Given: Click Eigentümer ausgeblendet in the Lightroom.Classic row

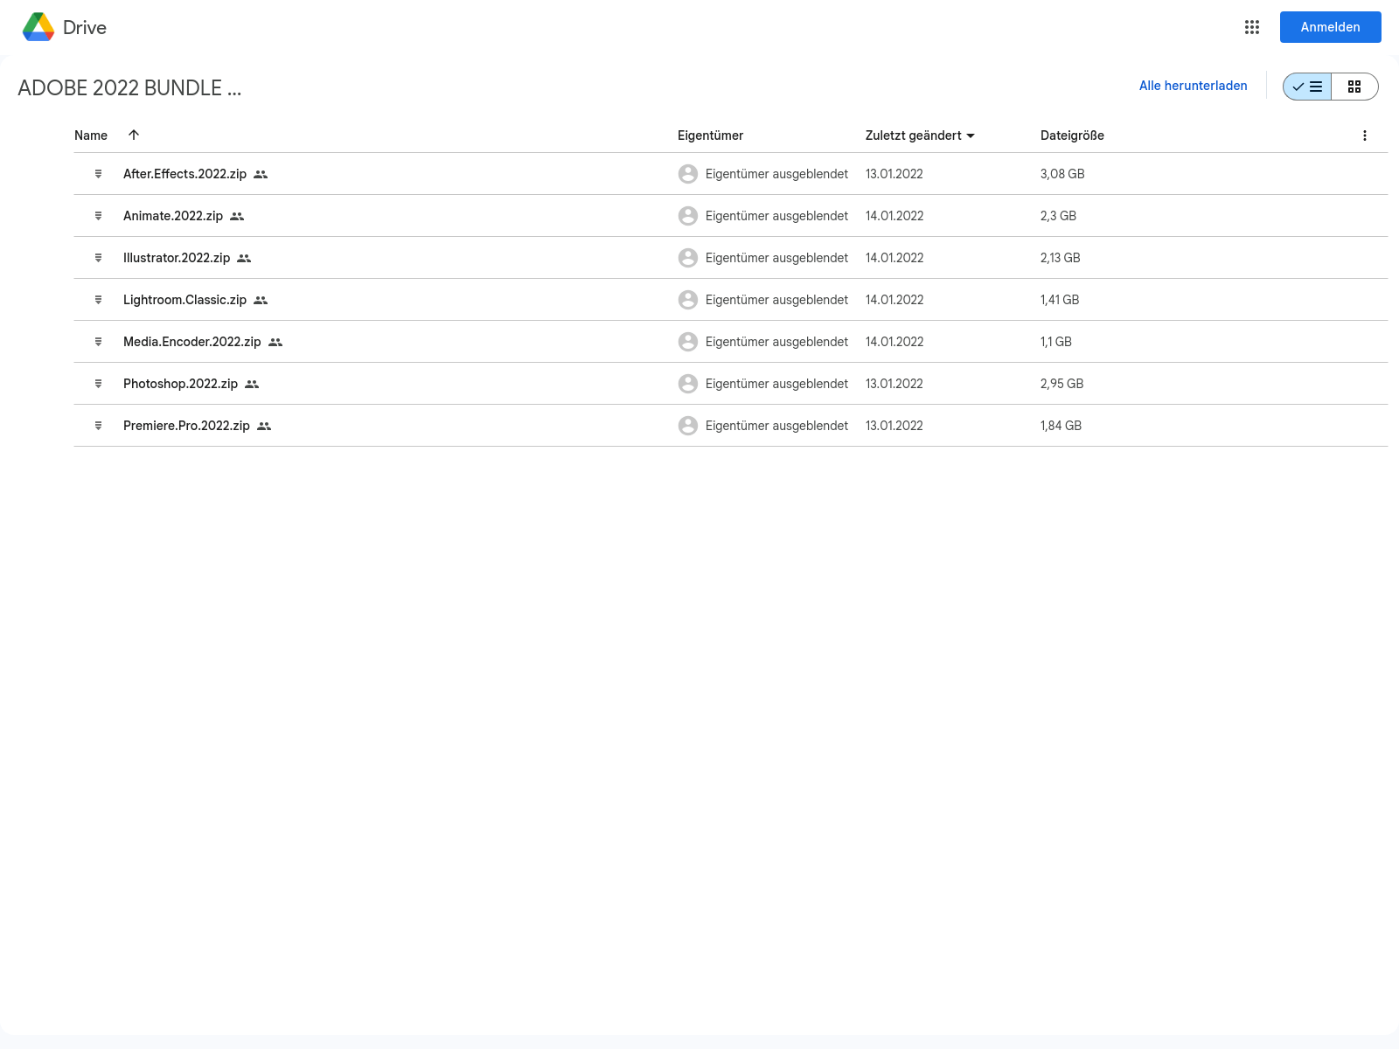Looking at the screenshot, I should pos(776,300).
